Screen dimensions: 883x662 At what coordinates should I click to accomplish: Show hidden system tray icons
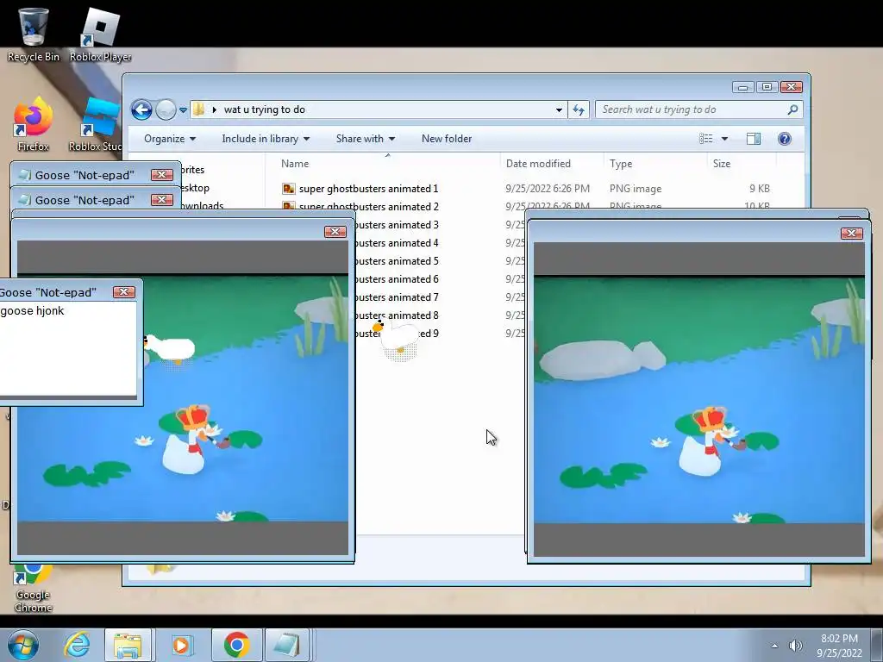775,646
